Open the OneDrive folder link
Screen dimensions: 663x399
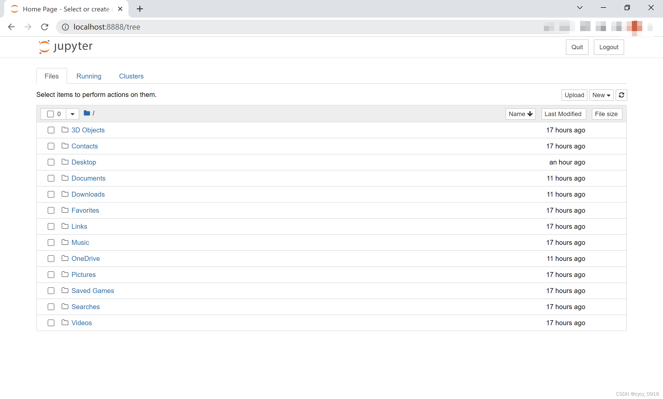(x=85, y=259)
